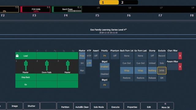
Task: Clear the Param Filter with red X
Action: (180, 67)
